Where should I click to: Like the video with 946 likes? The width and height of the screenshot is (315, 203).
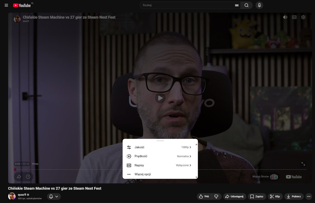coord(204,196)
